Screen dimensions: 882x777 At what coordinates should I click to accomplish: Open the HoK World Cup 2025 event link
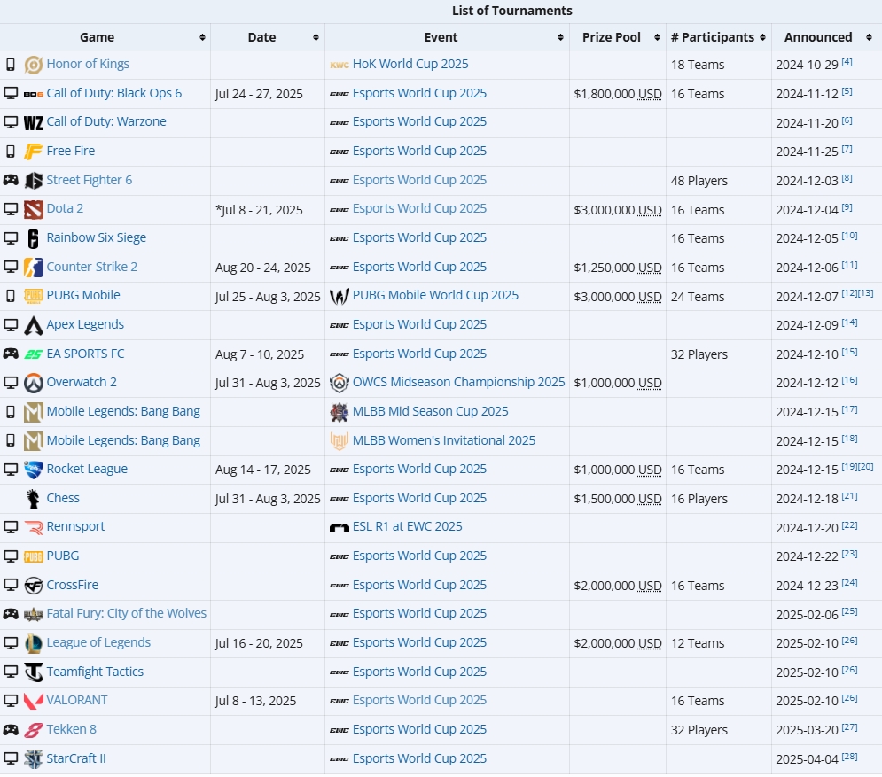(x=410, y=65)
